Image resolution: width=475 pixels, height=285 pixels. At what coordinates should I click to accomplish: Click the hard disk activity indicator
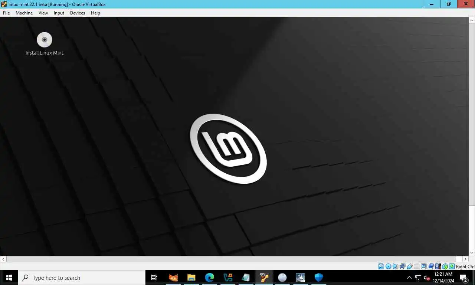tap(381, 266)
